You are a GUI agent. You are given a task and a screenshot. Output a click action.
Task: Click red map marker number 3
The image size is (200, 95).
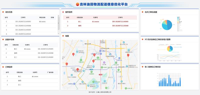pos(67,64)
